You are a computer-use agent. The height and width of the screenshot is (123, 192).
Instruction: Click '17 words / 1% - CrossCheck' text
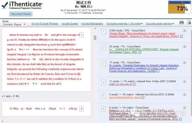[x=125, y=62]
